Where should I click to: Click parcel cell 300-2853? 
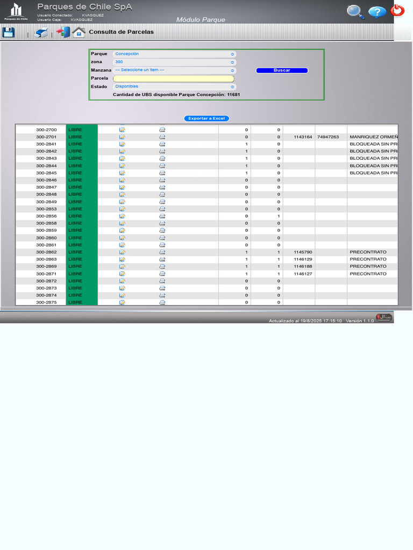coord(46,209)
